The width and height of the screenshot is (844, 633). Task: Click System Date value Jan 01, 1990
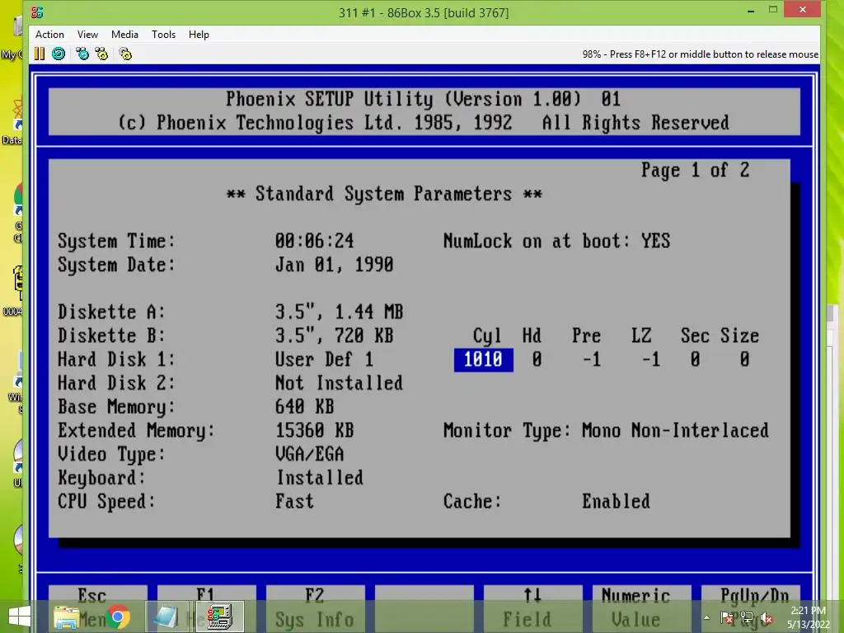click(x=335, y=265)
